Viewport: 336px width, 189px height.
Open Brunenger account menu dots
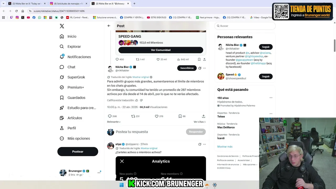(x=99, y=172)
